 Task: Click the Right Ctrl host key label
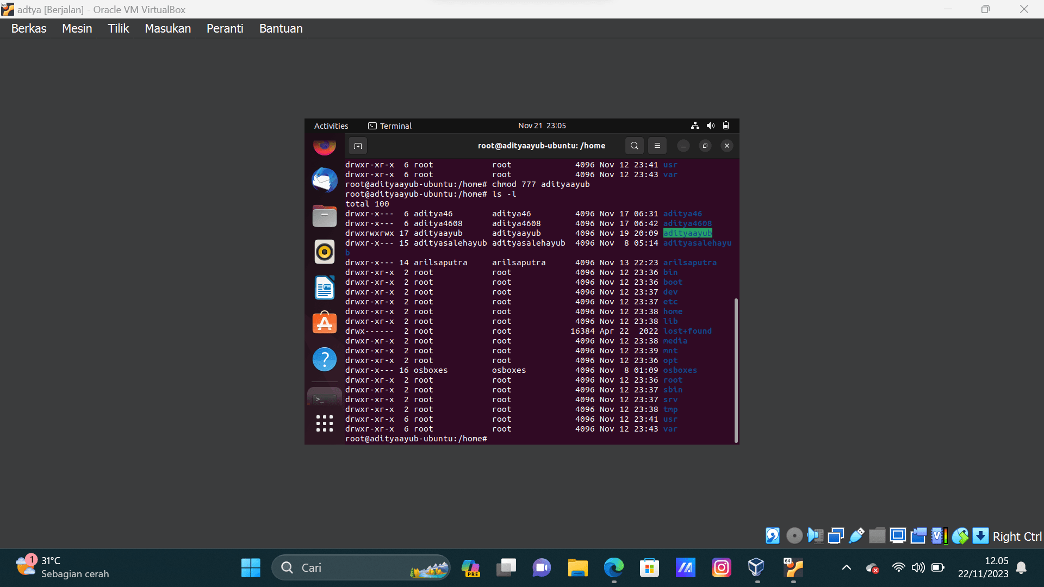pos(1017,536)
